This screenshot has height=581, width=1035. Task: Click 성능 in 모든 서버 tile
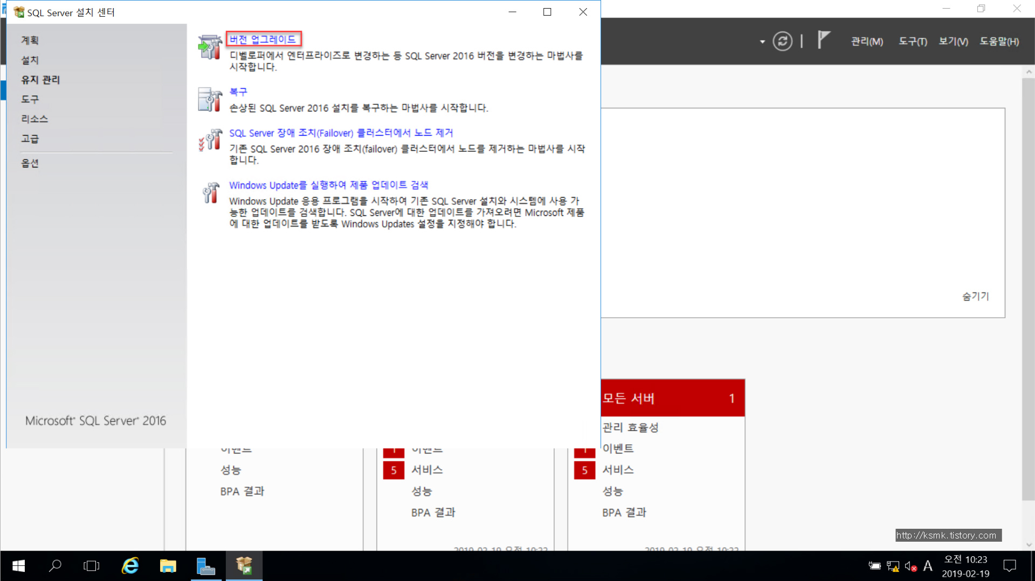[x=612, y=491]
